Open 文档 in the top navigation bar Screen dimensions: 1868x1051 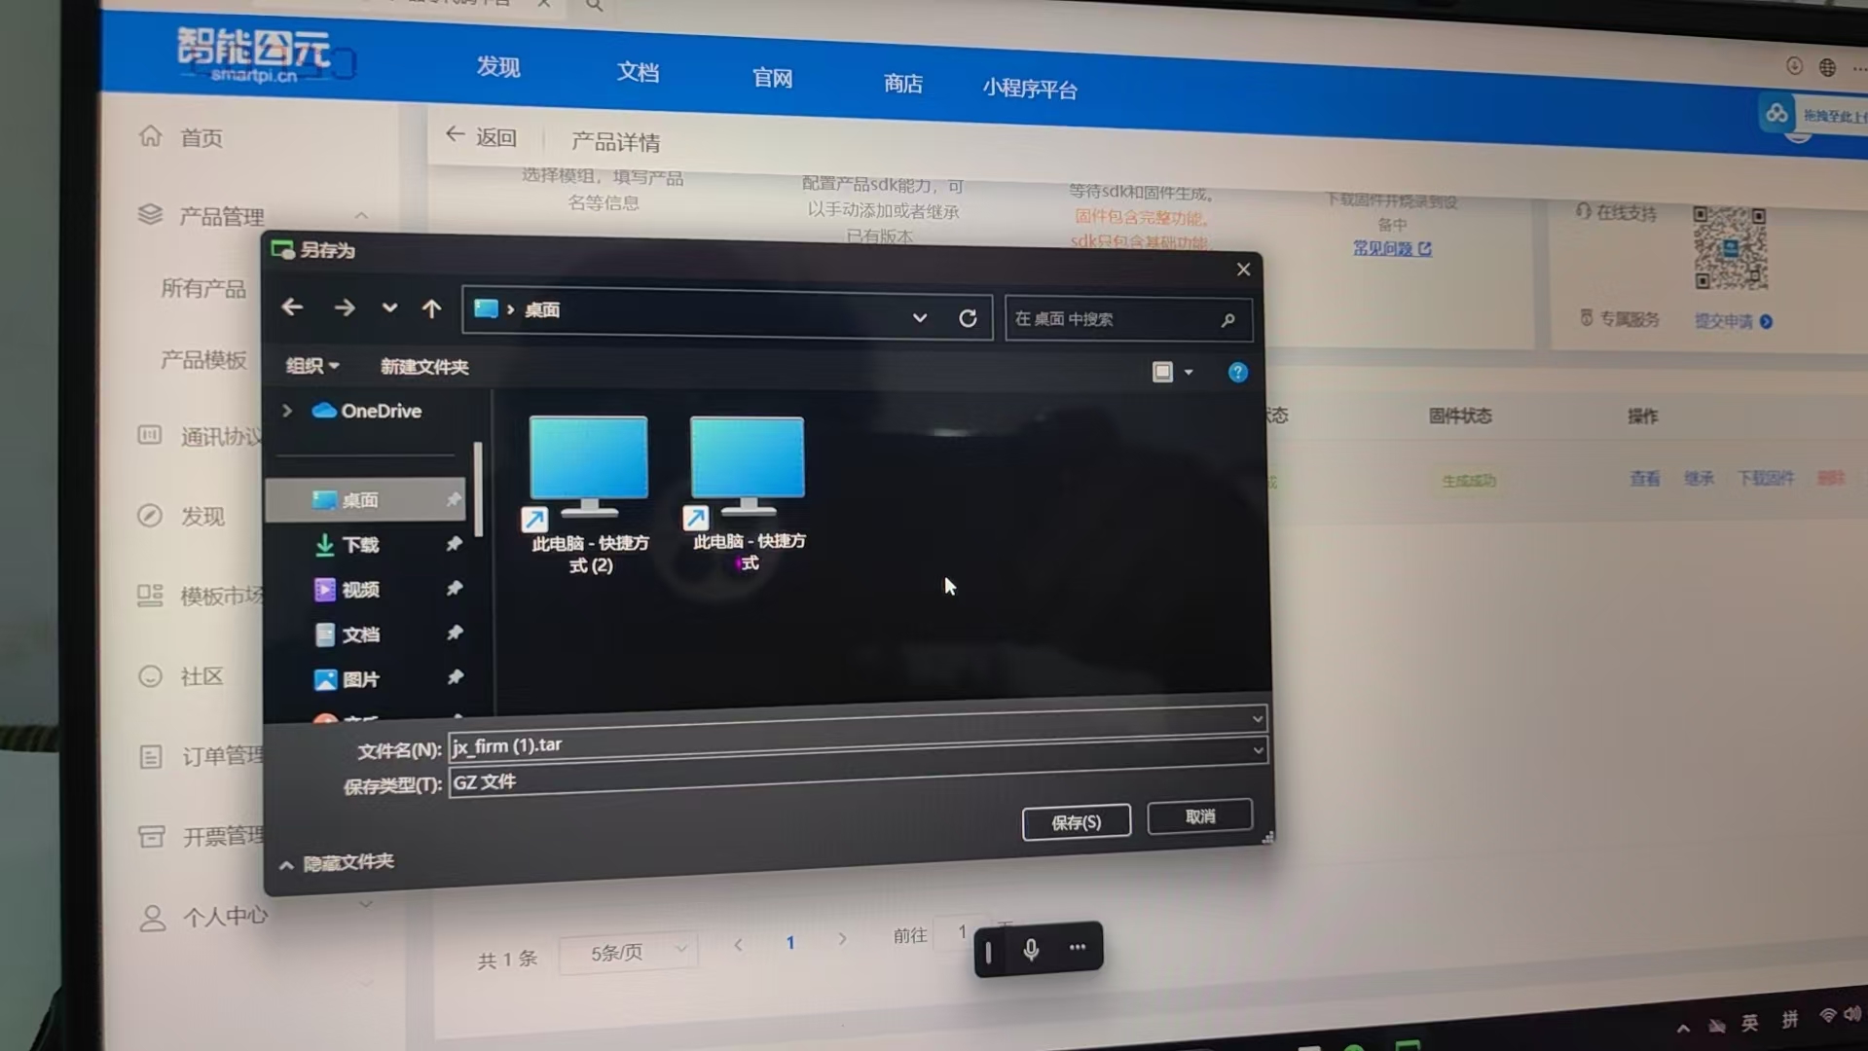pyautogui.click(x=638, y=72)
